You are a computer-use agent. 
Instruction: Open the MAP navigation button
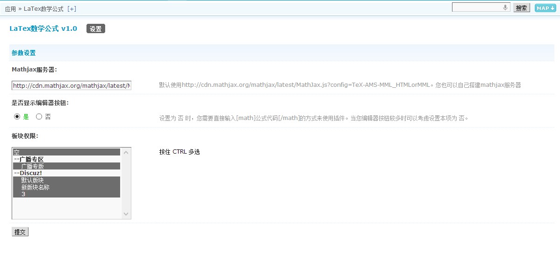[545, 8]
